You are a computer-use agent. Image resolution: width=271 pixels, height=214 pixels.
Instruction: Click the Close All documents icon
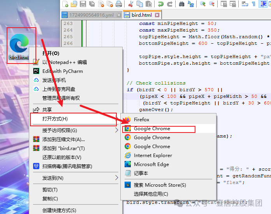click(110, 4)
